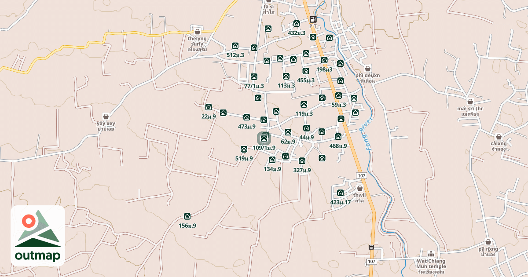Viewport: 528px width, 277px height.
Task: Select the yāy xey shop icon
Action: coord(106,117)
